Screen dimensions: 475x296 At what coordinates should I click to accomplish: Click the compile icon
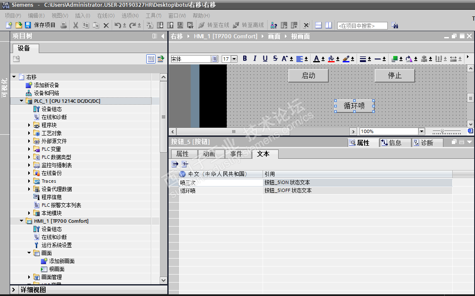[150, 25]
